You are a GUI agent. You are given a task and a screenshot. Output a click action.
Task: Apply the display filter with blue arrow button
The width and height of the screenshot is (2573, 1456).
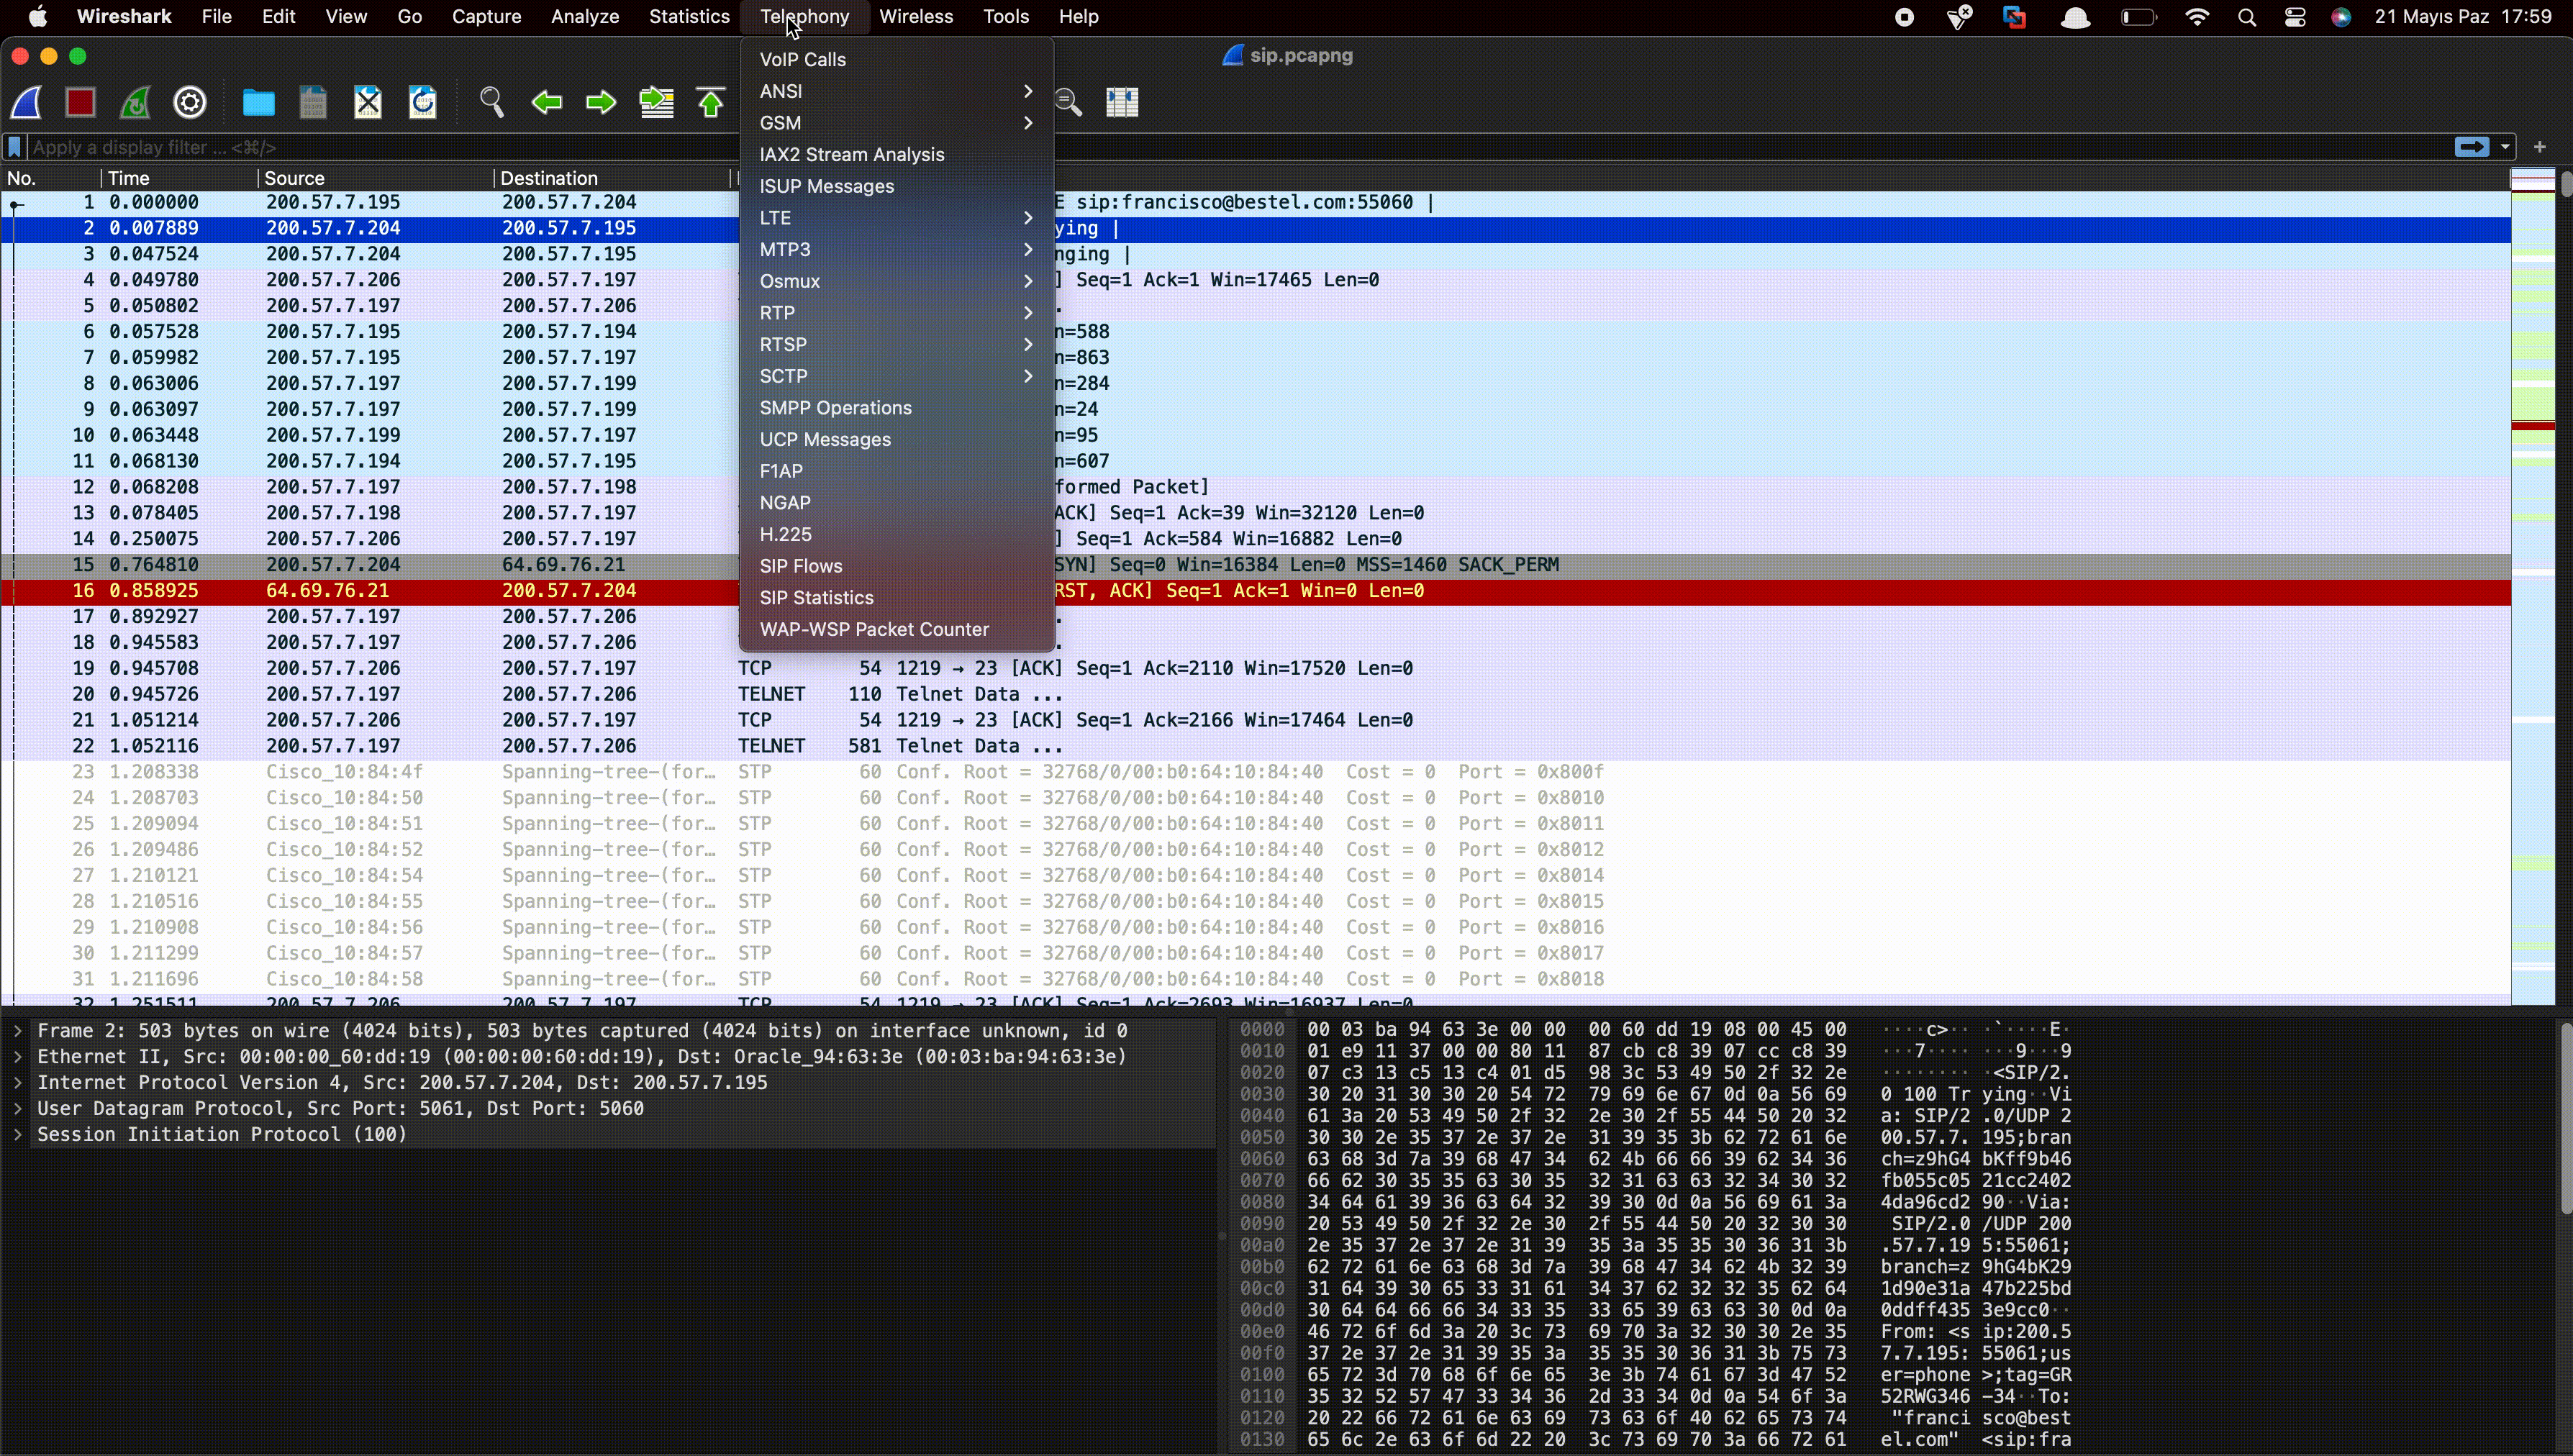pos(2471,147)
